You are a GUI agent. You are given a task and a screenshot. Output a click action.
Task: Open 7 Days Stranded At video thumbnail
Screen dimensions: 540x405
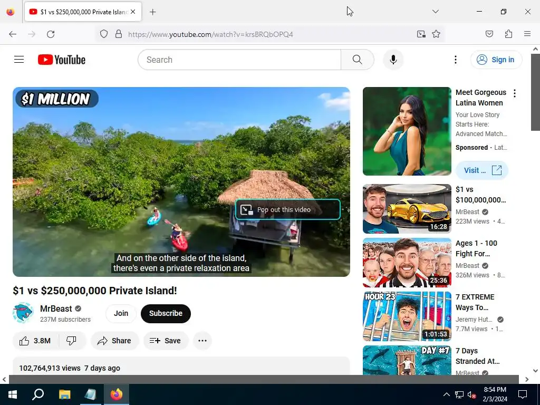[407, 360]
